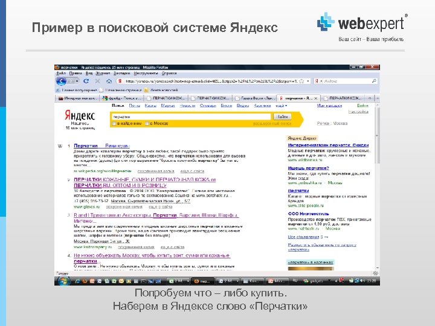Viewport: 435px width, 326px height.
Task: Open the Firefox Home page icon
Action: pyautogui.click(x=109, y=81)
